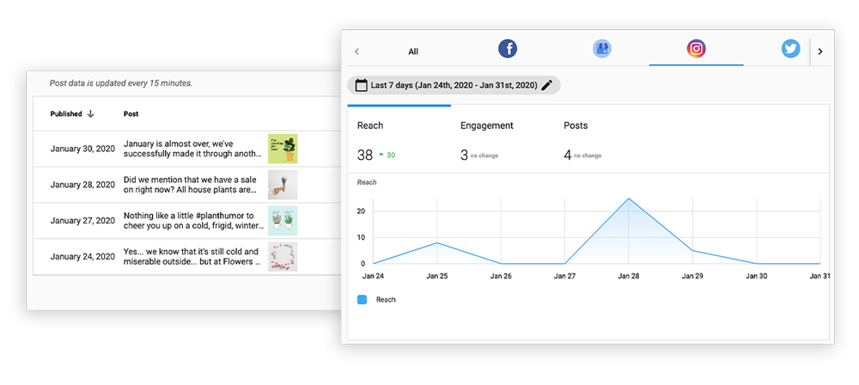Image resolution: width=859 pixels, height=385 pixels.
Task: Select the Posts metric tab
Action: (x=576, y=125)
